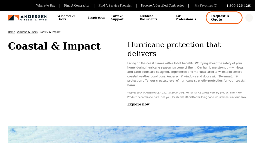The image size is (255, 143).
Task: Click the Andersen Windows & Doors logo
Action: pyautogui.click(x=28, y=17)
